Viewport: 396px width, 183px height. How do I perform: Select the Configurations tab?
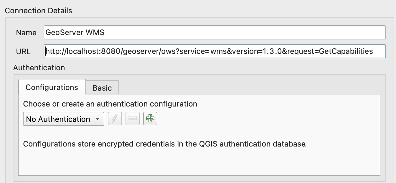52,87
